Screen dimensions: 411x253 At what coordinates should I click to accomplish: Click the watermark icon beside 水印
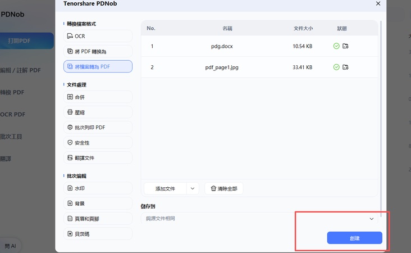pyautogui.click(x=70, y=188)
